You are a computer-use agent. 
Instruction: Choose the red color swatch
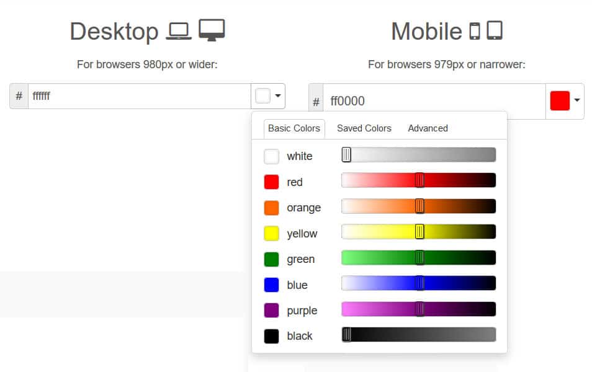click(271, 182)
